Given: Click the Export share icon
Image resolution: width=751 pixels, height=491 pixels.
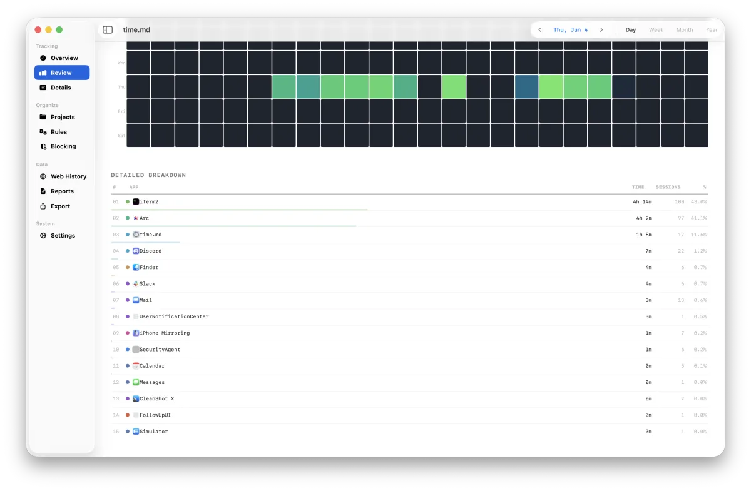Looking at the screenshot, I should pos(43,206).
